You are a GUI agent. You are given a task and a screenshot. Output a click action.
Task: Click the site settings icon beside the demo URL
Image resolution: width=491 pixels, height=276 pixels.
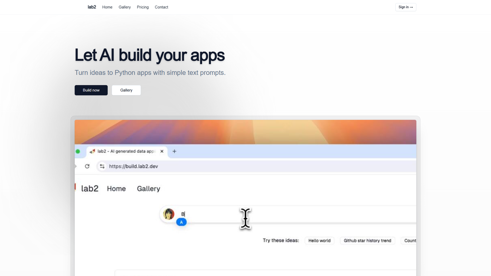point(102,166)
